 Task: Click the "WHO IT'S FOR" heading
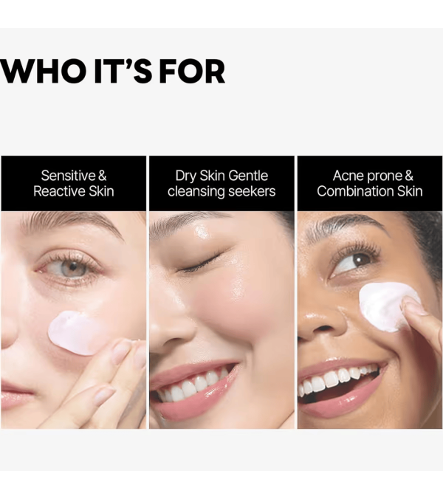point(113,72)
